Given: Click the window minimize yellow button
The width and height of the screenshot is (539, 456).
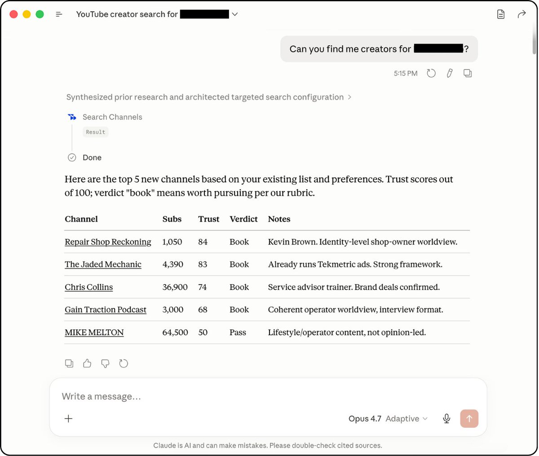Looking at the screenshot, I should pos(27,14).
